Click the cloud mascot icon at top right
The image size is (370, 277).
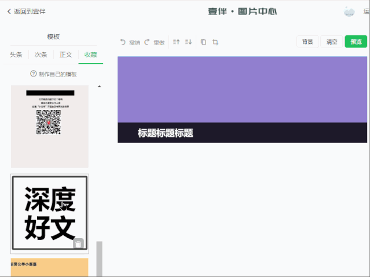point(349,12)
